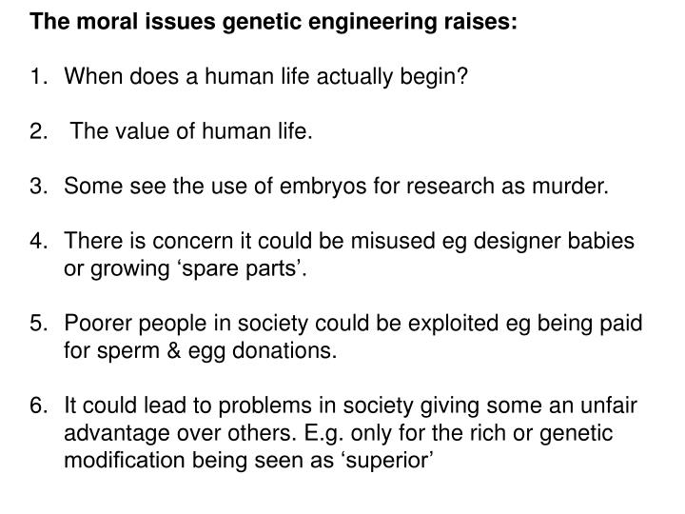Image resolution: width=685 pixels, height=514 pixels.
Task: Click the line 'Poorer people in society'
Action: [353, 324]
